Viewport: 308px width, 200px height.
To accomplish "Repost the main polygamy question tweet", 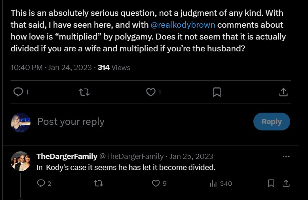I will (x=84, y=92).
